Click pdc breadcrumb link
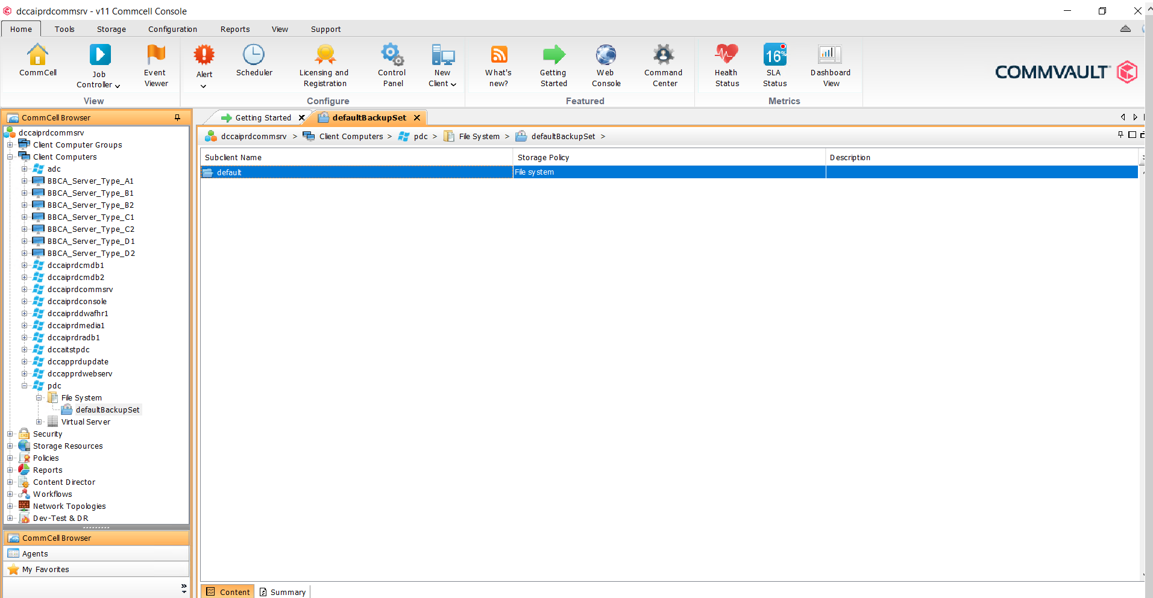 (421, 136)
